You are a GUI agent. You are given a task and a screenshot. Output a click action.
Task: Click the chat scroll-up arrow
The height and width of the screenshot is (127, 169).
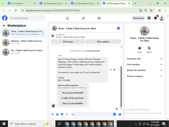(x=121, y=47)
